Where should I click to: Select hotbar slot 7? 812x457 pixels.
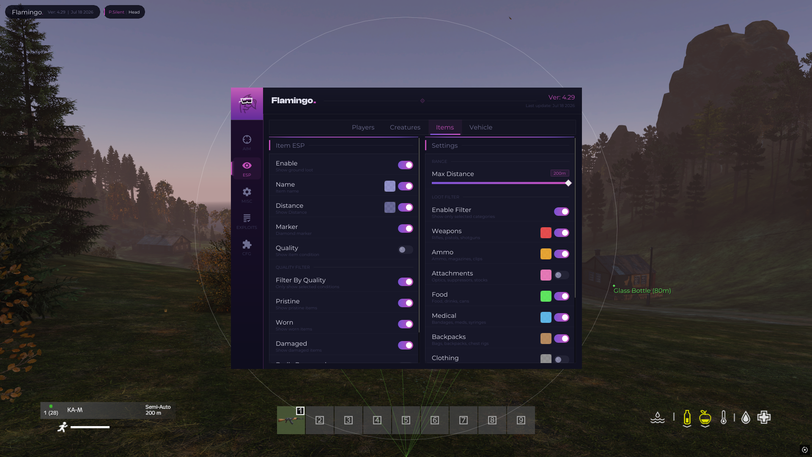point(464,420)
